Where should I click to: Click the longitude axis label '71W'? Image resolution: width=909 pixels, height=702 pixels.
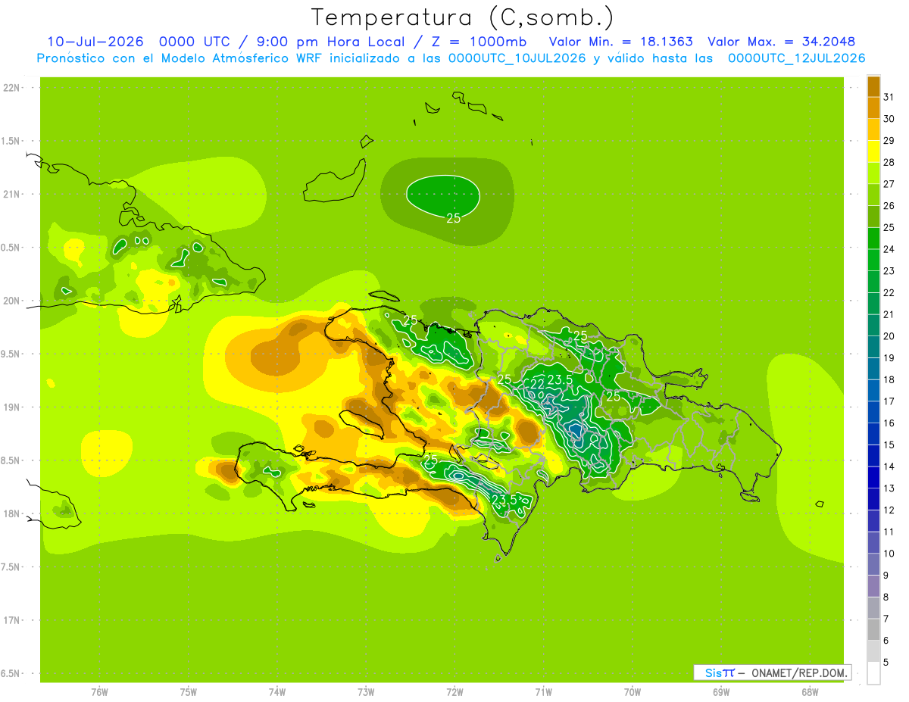pyautogui.click(x=543, y=692)
